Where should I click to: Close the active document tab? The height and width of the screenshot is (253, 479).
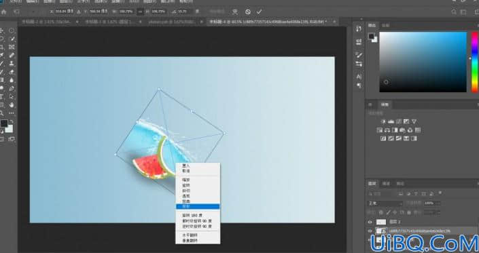(334, 22)
